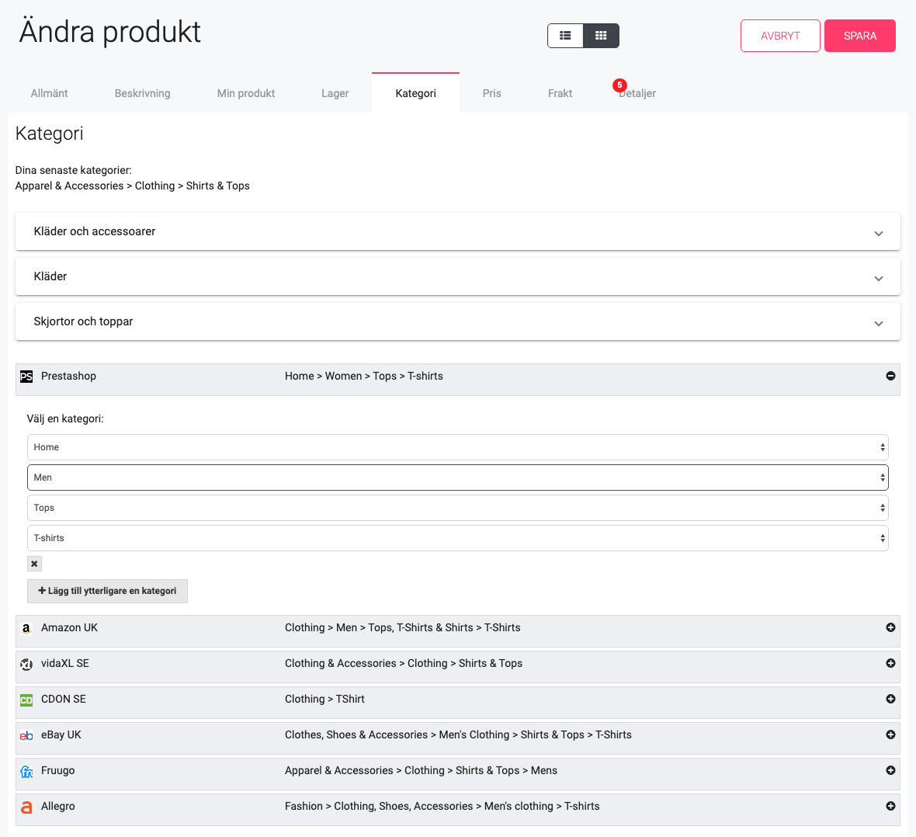Open the T-shirts category select
The width and height of the screenshot is (916, 837).
[x=457, y=538]
